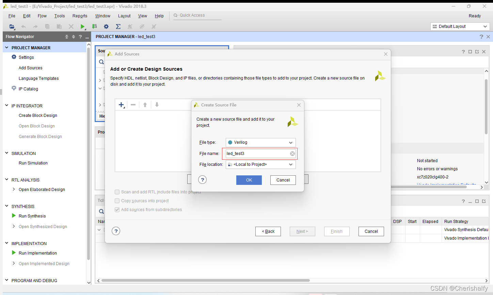Click Language Templates in Flow Navigator

point(39,79)
